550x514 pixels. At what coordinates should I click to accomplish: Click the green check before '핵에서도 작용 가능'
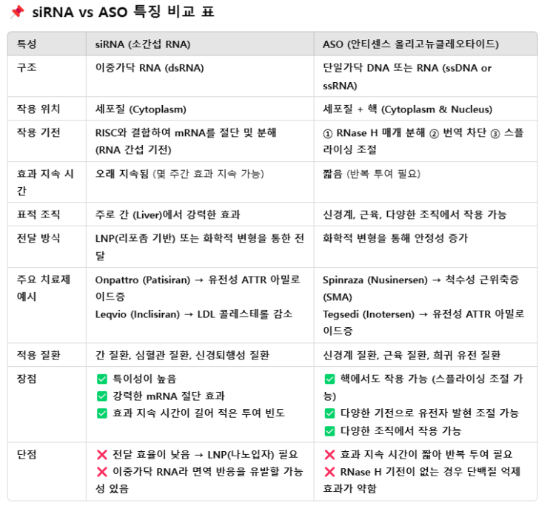[330, 379]
